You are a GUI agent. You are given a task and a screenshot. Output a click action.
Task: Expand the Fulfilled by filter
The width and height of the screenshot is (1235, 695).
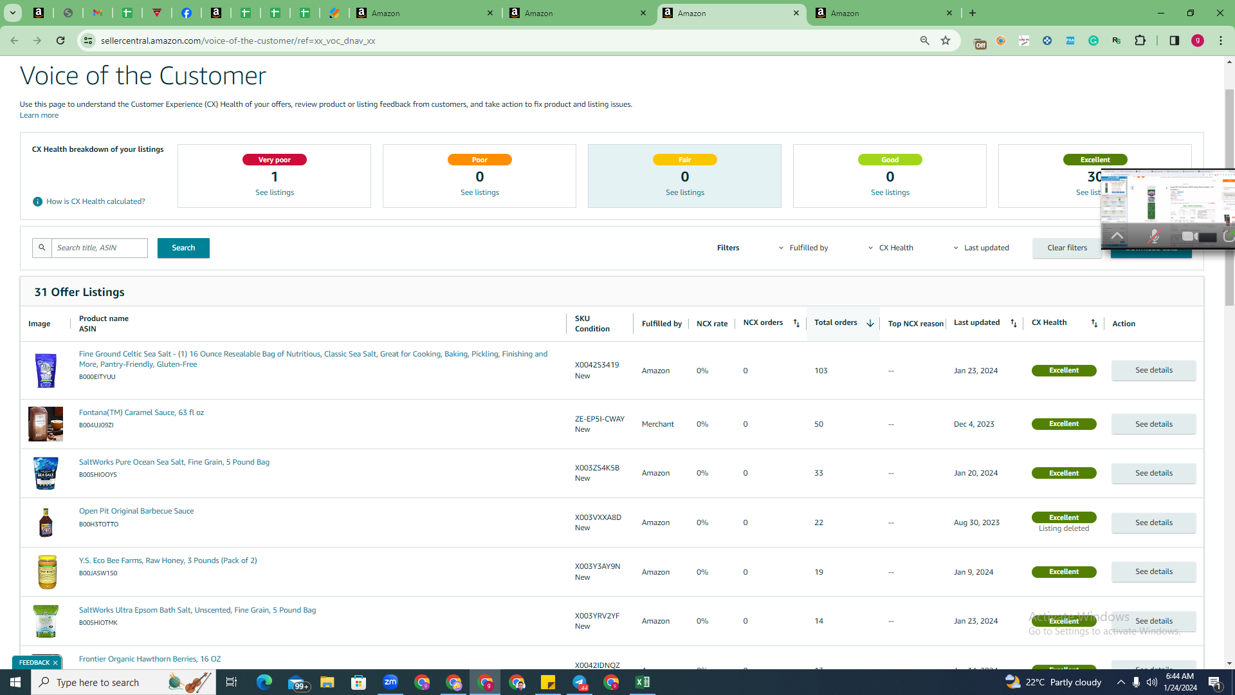coord(803,248)
